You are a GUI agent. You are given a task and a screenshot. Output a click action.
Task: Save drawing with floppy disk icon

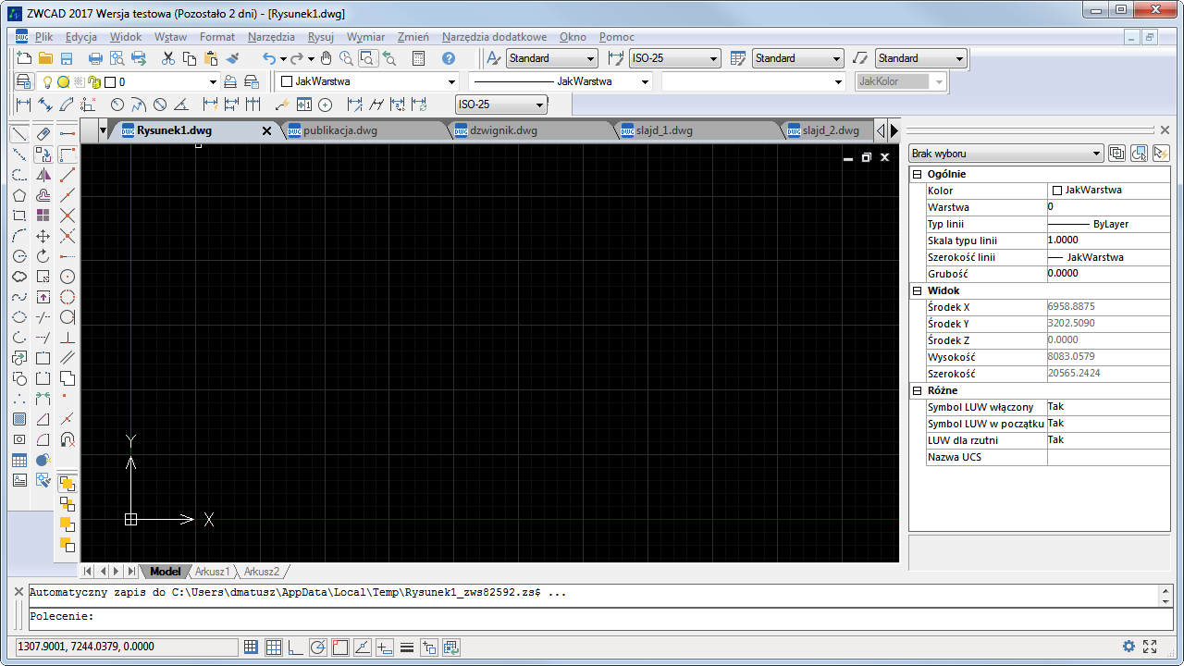tap(67, 58)
